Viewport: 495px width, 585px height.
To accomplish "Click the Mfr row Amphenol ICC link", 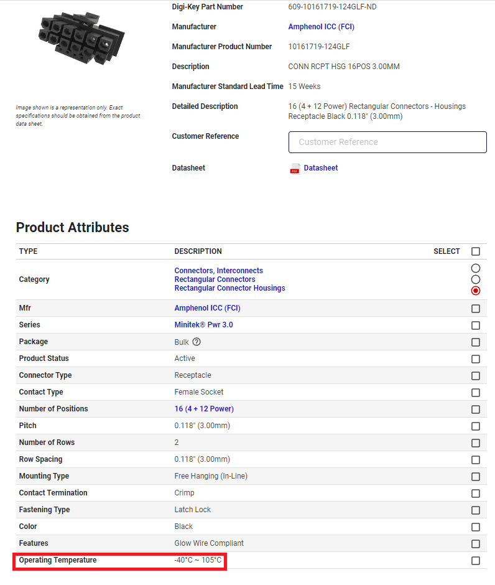I will (207, 308).
